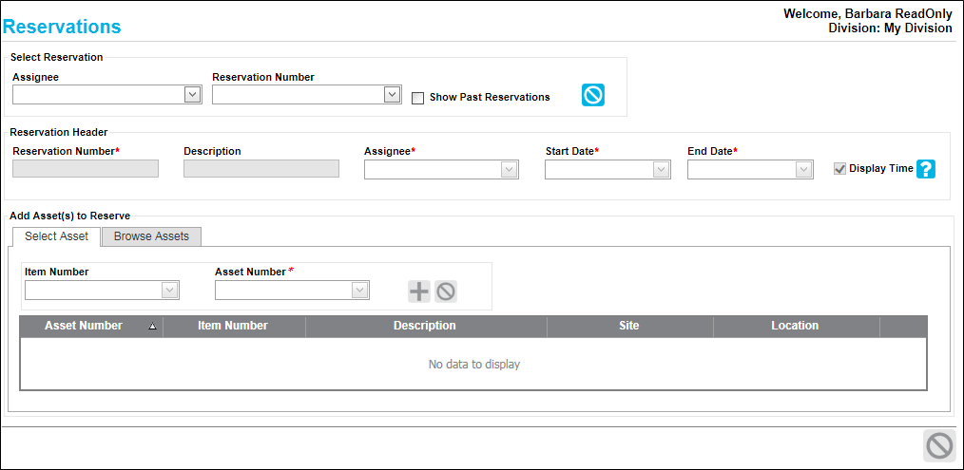
Task: Toggle the Display Time checkbox
Action: pyautogui.click(x=839, y=168)
